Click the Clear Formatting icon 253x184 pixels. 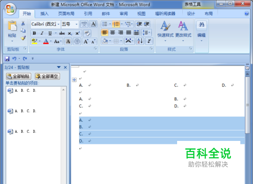point(87,33)
